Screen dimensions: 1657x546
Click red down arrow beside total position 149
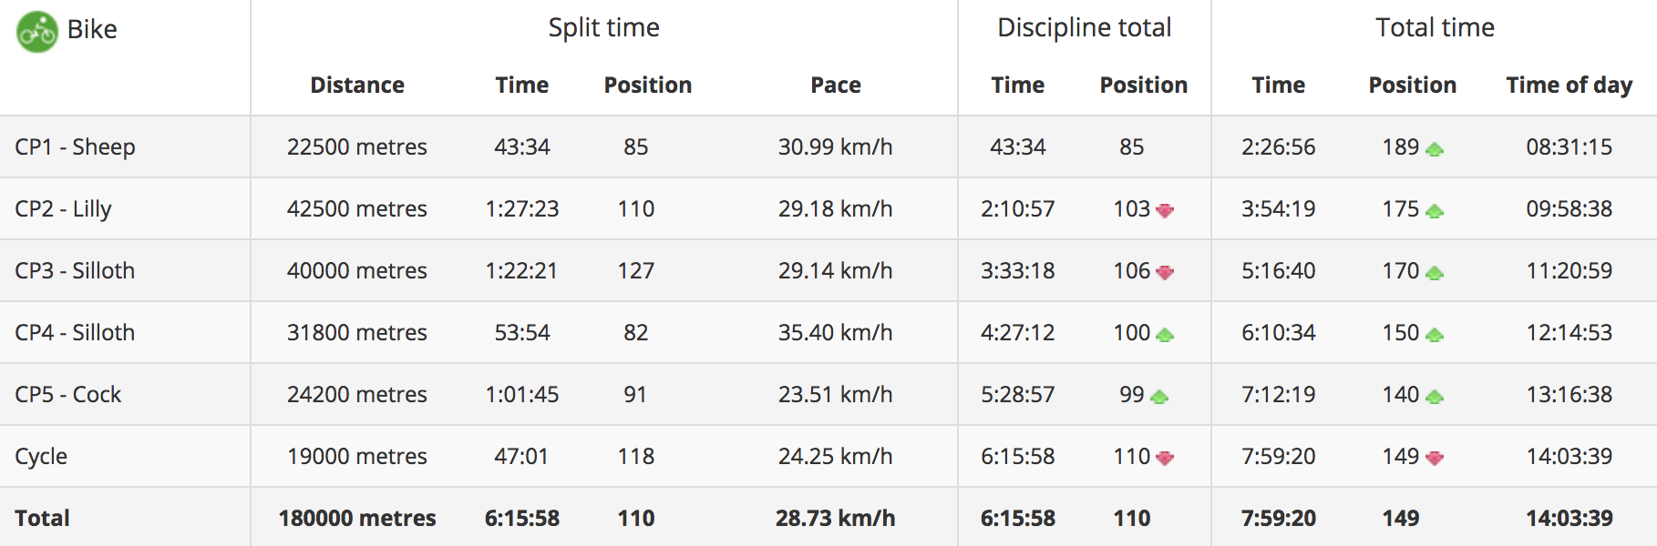tap(1435, 459)
